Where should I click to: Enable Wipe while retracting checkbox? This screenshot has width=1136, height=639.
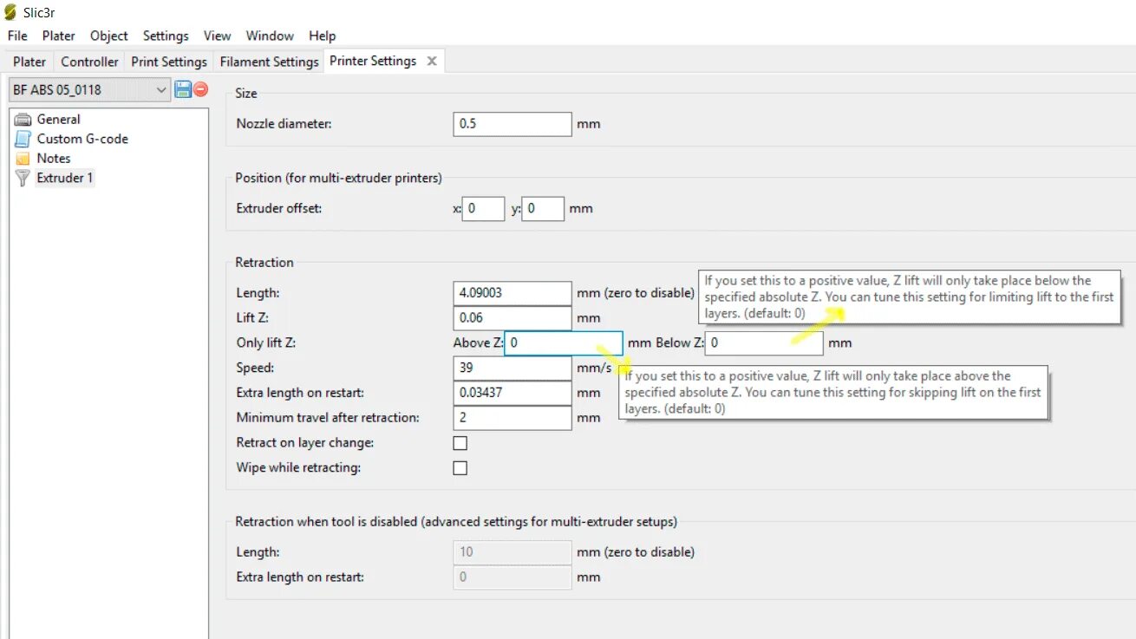click(x=460, y=468)
